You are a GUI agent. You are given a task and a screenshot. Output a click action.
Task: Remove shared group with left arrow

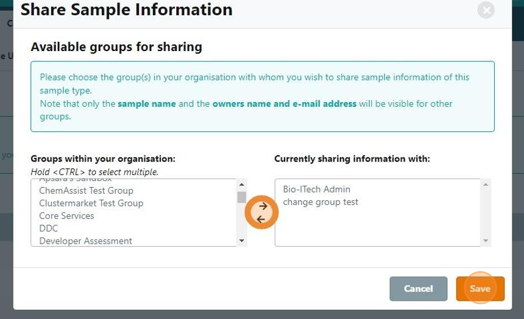coord(261,219)
